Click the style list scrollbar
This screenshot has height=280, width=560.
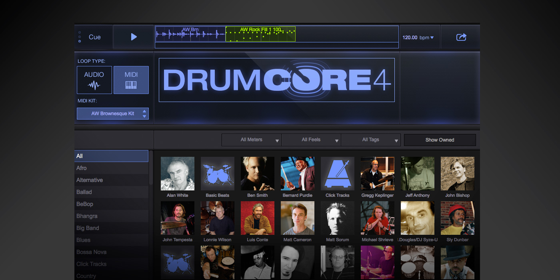tap(151, 167)
